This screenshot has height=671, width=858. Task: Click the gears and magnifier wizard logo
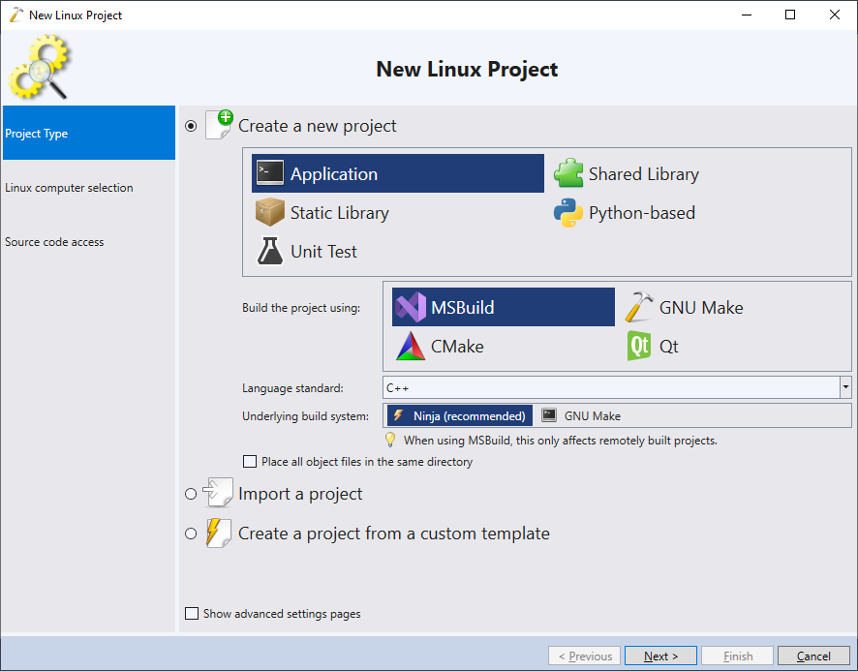39,67
